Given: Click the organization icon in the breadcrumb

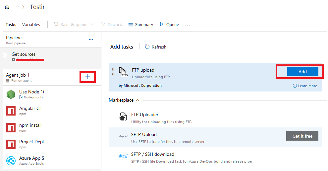Looking at the screenshot, I should [7, 7].
